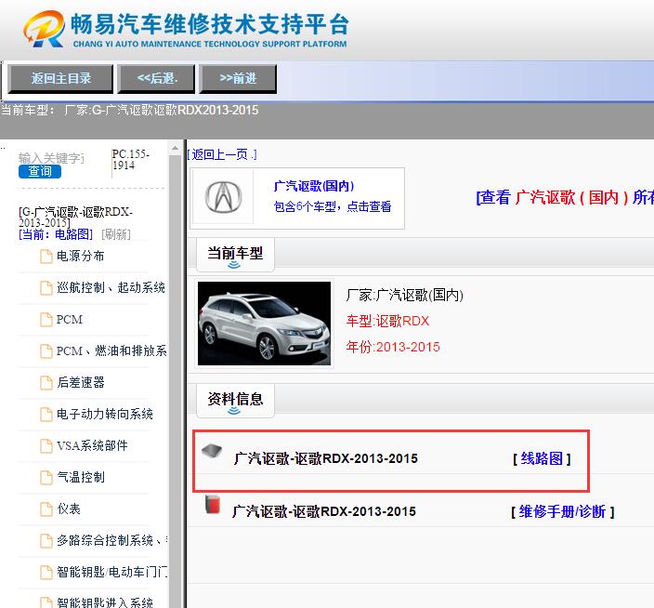Click the 车型:讴歌RDX text
Image resolution: width=654 pixels, height=608 pixels.
tap(387, 321)
